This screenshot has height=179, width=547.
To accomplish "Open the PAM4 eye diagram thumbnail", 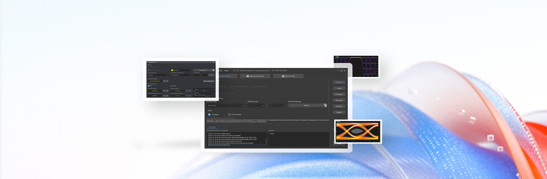I will coord(356,66).
